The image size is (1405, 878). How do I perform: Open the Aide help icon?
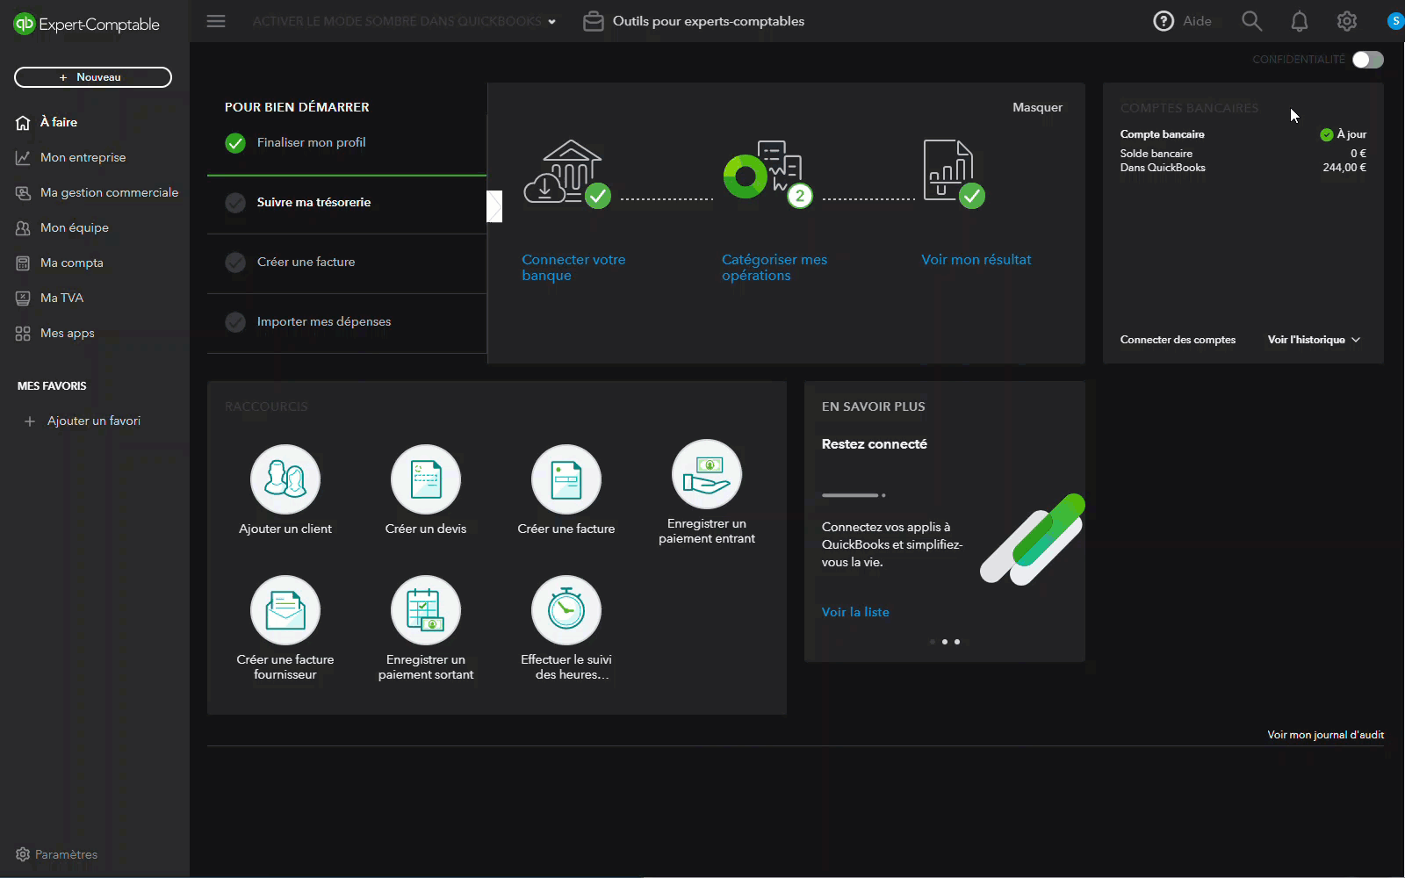1164,21
